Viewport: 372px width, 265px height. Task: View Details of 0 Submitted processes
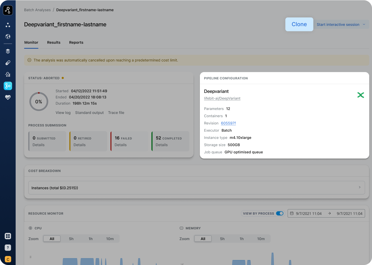(38, 145)
